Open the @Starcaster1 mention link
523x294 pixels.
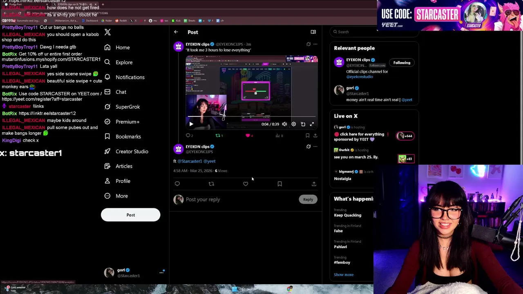(x=190, y=161)
